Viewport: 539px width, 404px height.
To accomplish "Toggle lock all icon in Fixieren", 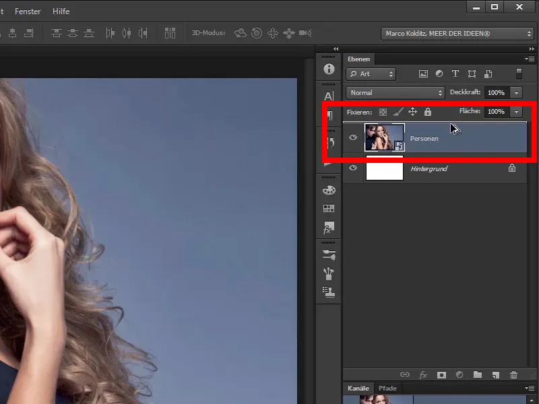I will coord(428,112).
